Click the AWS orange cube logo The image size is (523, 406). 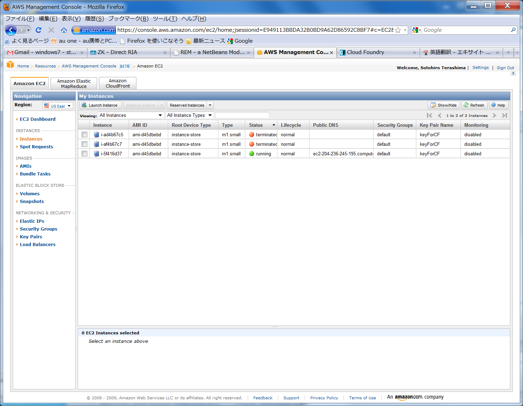coord(10,65)
